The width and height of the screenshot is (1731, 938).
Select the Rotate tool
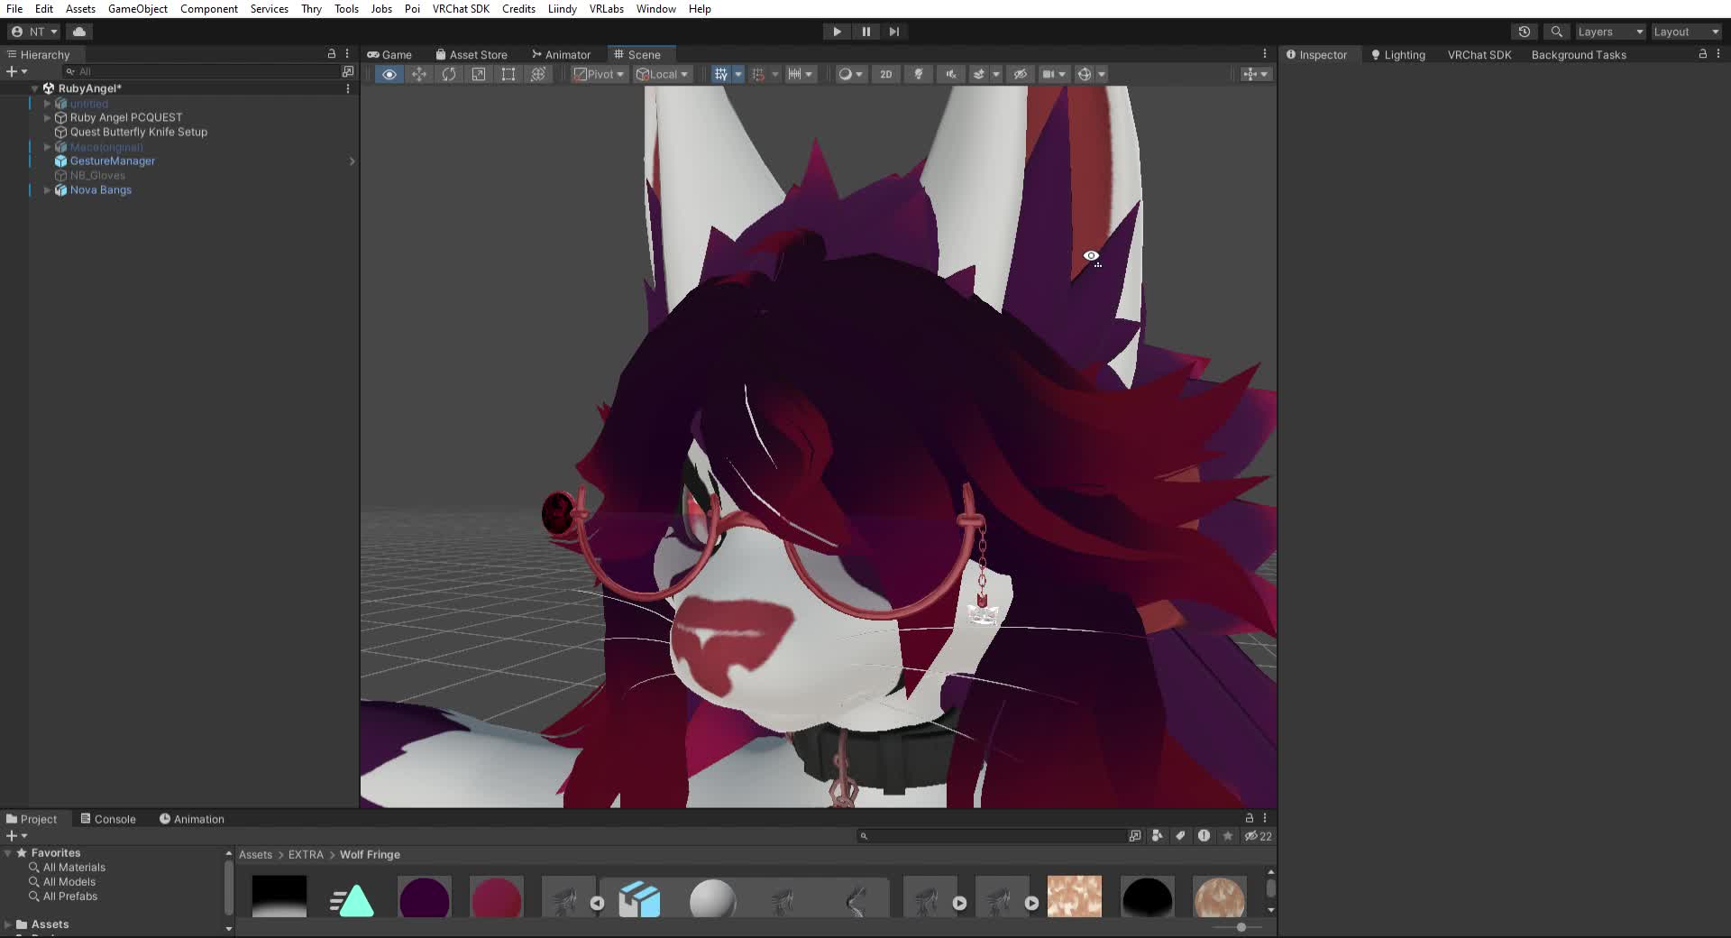pyautogui.click(x=449, y=74)
